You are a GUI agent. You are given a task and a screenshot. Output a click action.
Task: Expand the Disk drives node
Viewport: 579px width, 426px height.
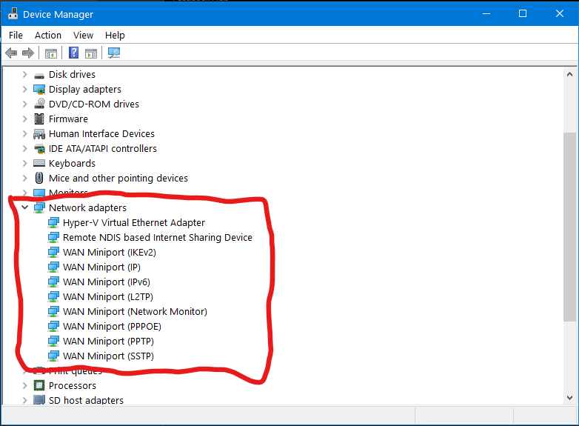[24, 74]
